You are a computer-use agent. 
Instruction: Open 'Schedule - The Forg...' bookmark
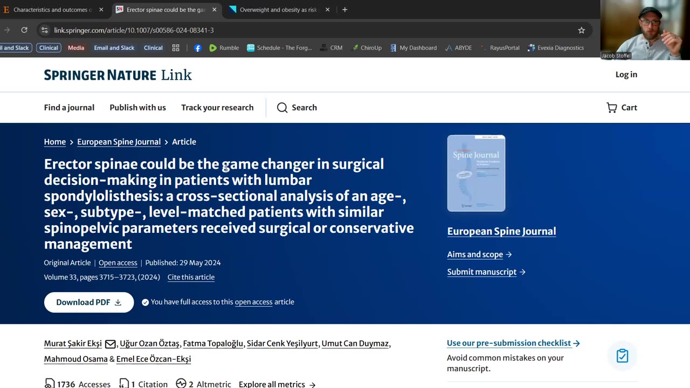tap(279, 48)
